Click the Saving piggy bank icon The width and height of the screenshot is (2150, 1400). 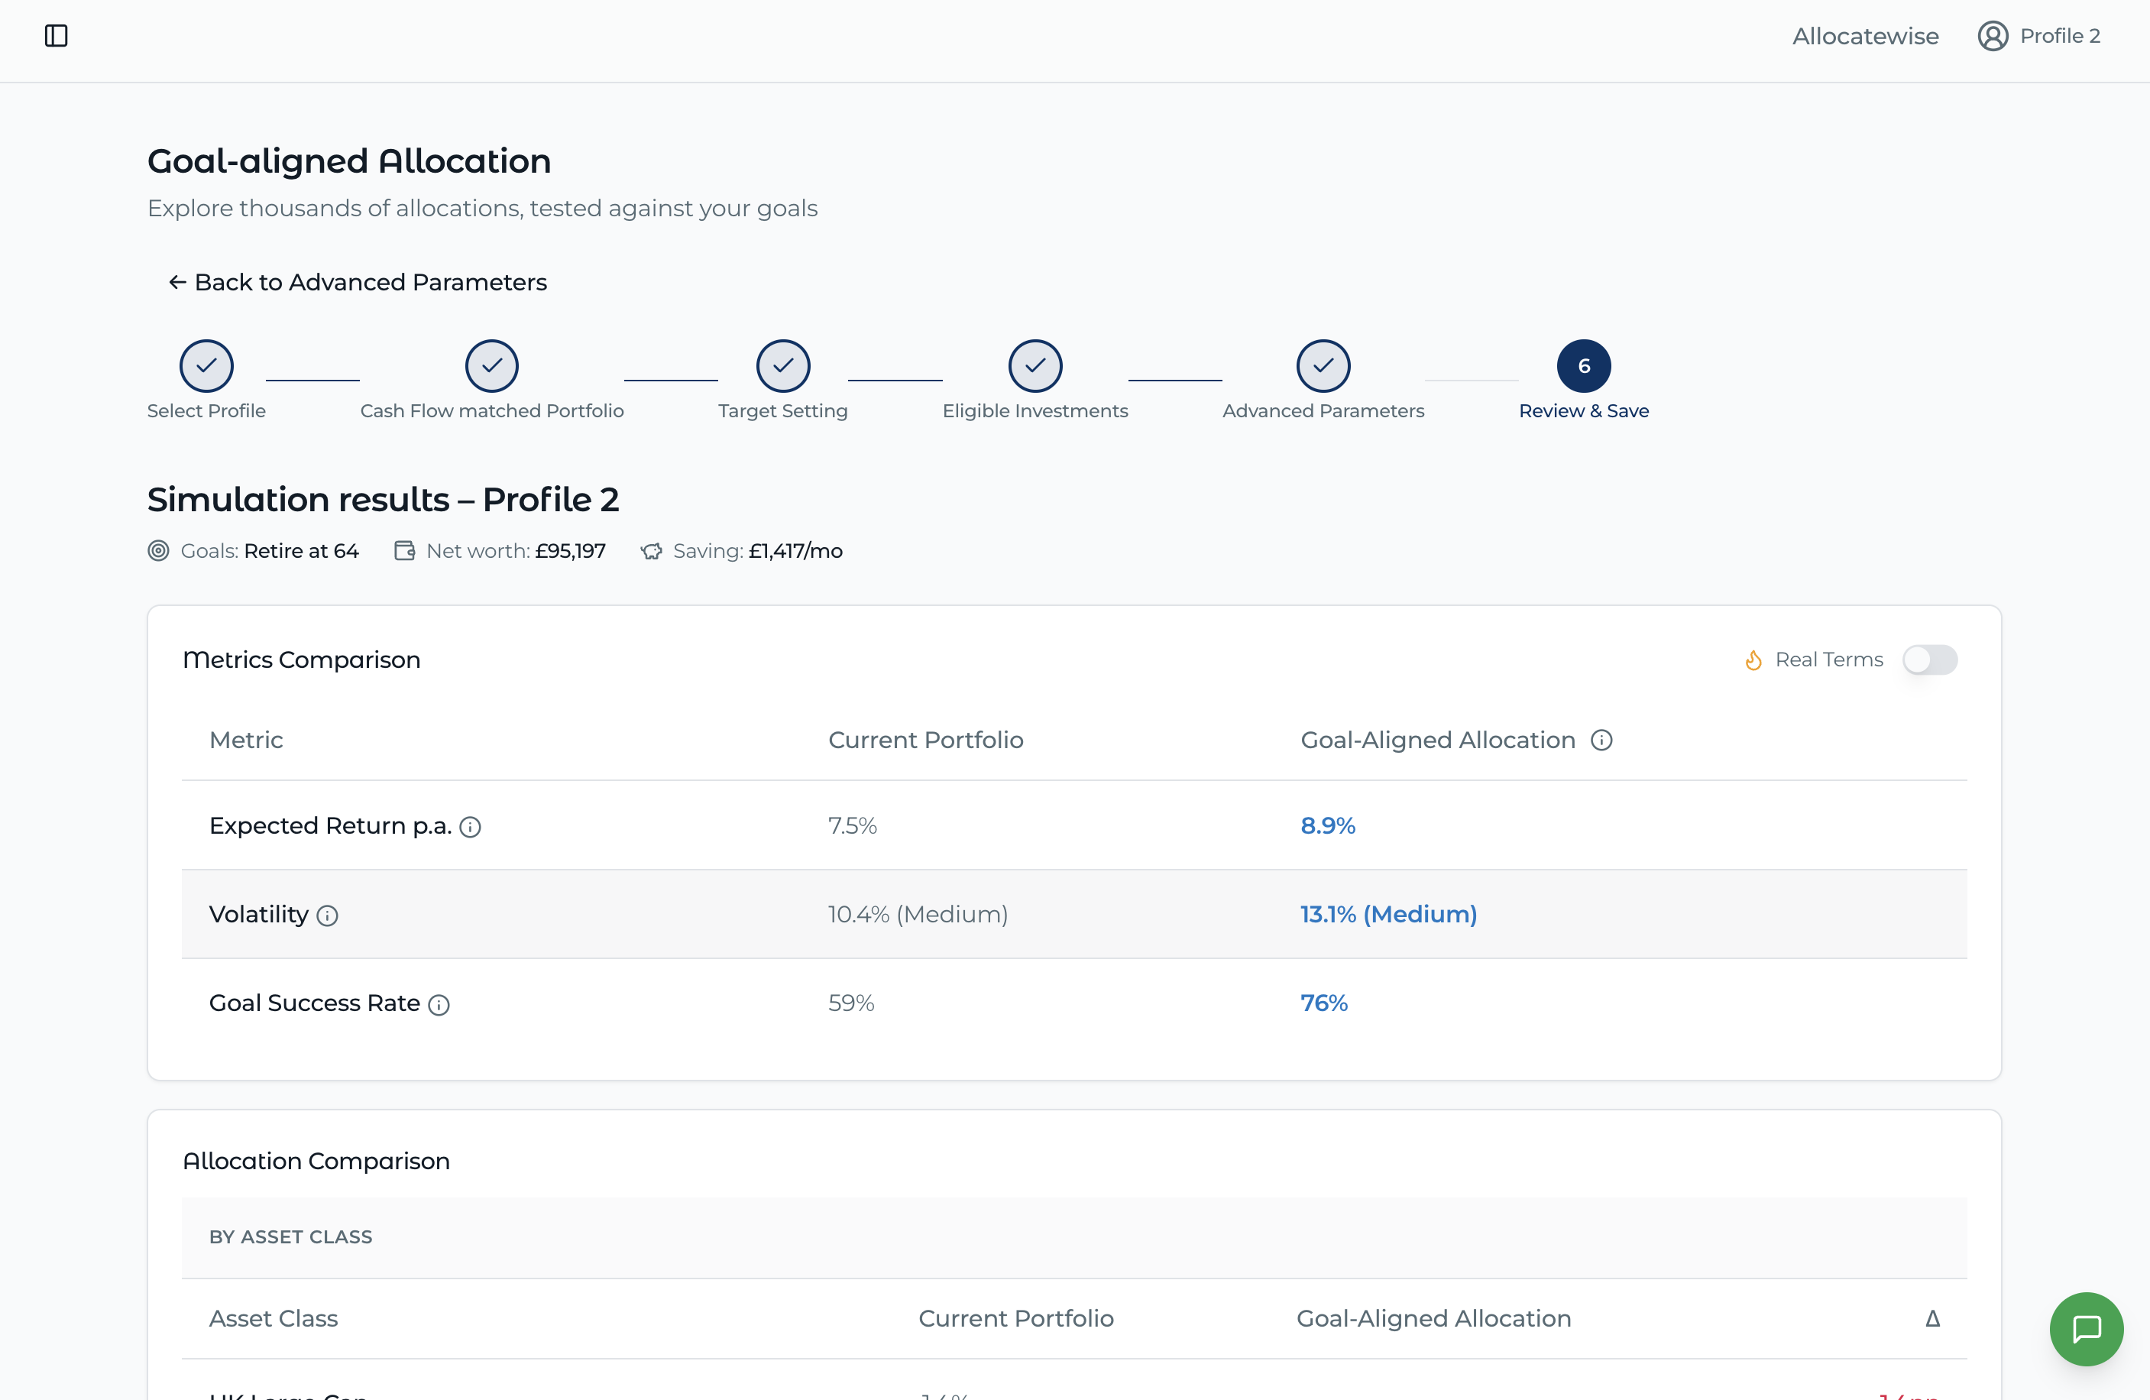pyautogui.click(x=651, y=550)
